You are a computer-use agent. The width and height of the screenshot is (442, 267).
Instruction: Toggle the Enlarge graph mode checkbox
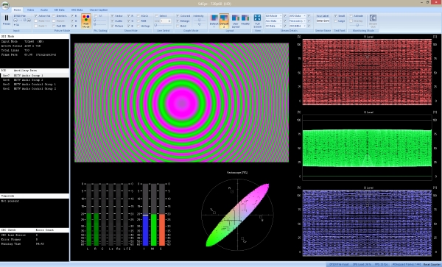tap(178, 21)
